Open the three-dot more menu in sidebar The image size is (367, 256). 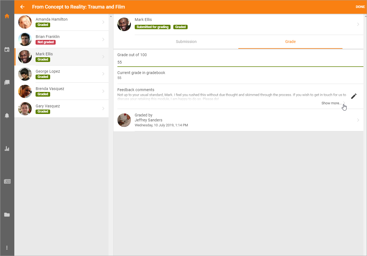(7, 248)
